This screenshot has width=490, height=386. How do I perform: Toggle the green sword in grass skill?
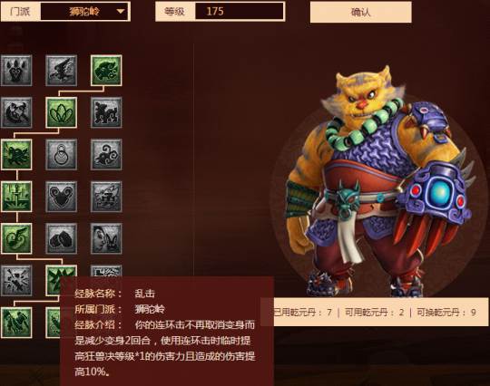coord(16,197)
